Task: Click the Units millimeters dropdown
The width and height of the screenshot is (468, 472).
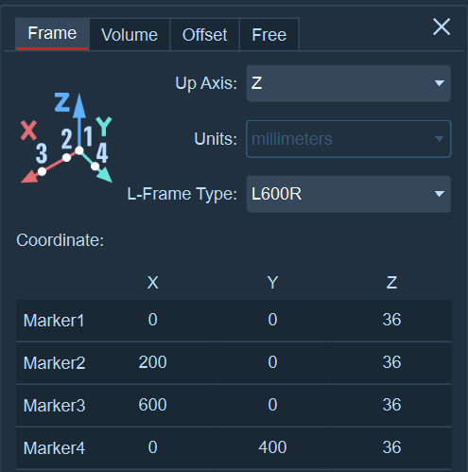Action: click(348, 139)
